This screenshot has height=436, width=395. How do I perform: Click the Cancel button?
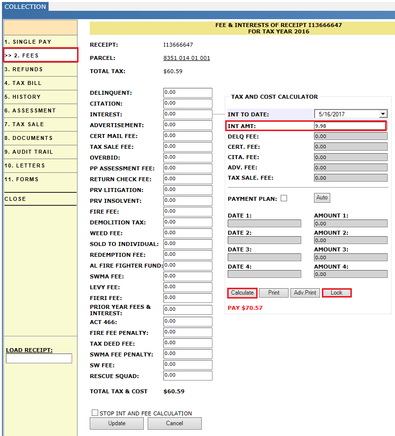(175, 423)
